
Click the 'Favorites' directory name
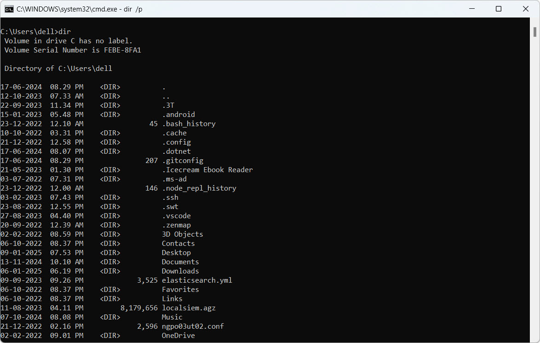pyautogui.click(x=180, y=290)
